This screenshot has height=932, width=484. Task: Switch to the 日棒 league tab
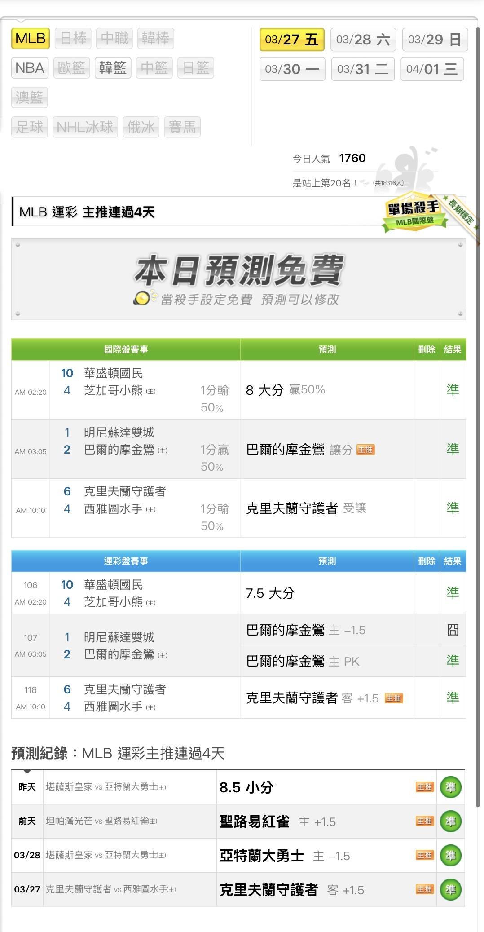point(73,38)
